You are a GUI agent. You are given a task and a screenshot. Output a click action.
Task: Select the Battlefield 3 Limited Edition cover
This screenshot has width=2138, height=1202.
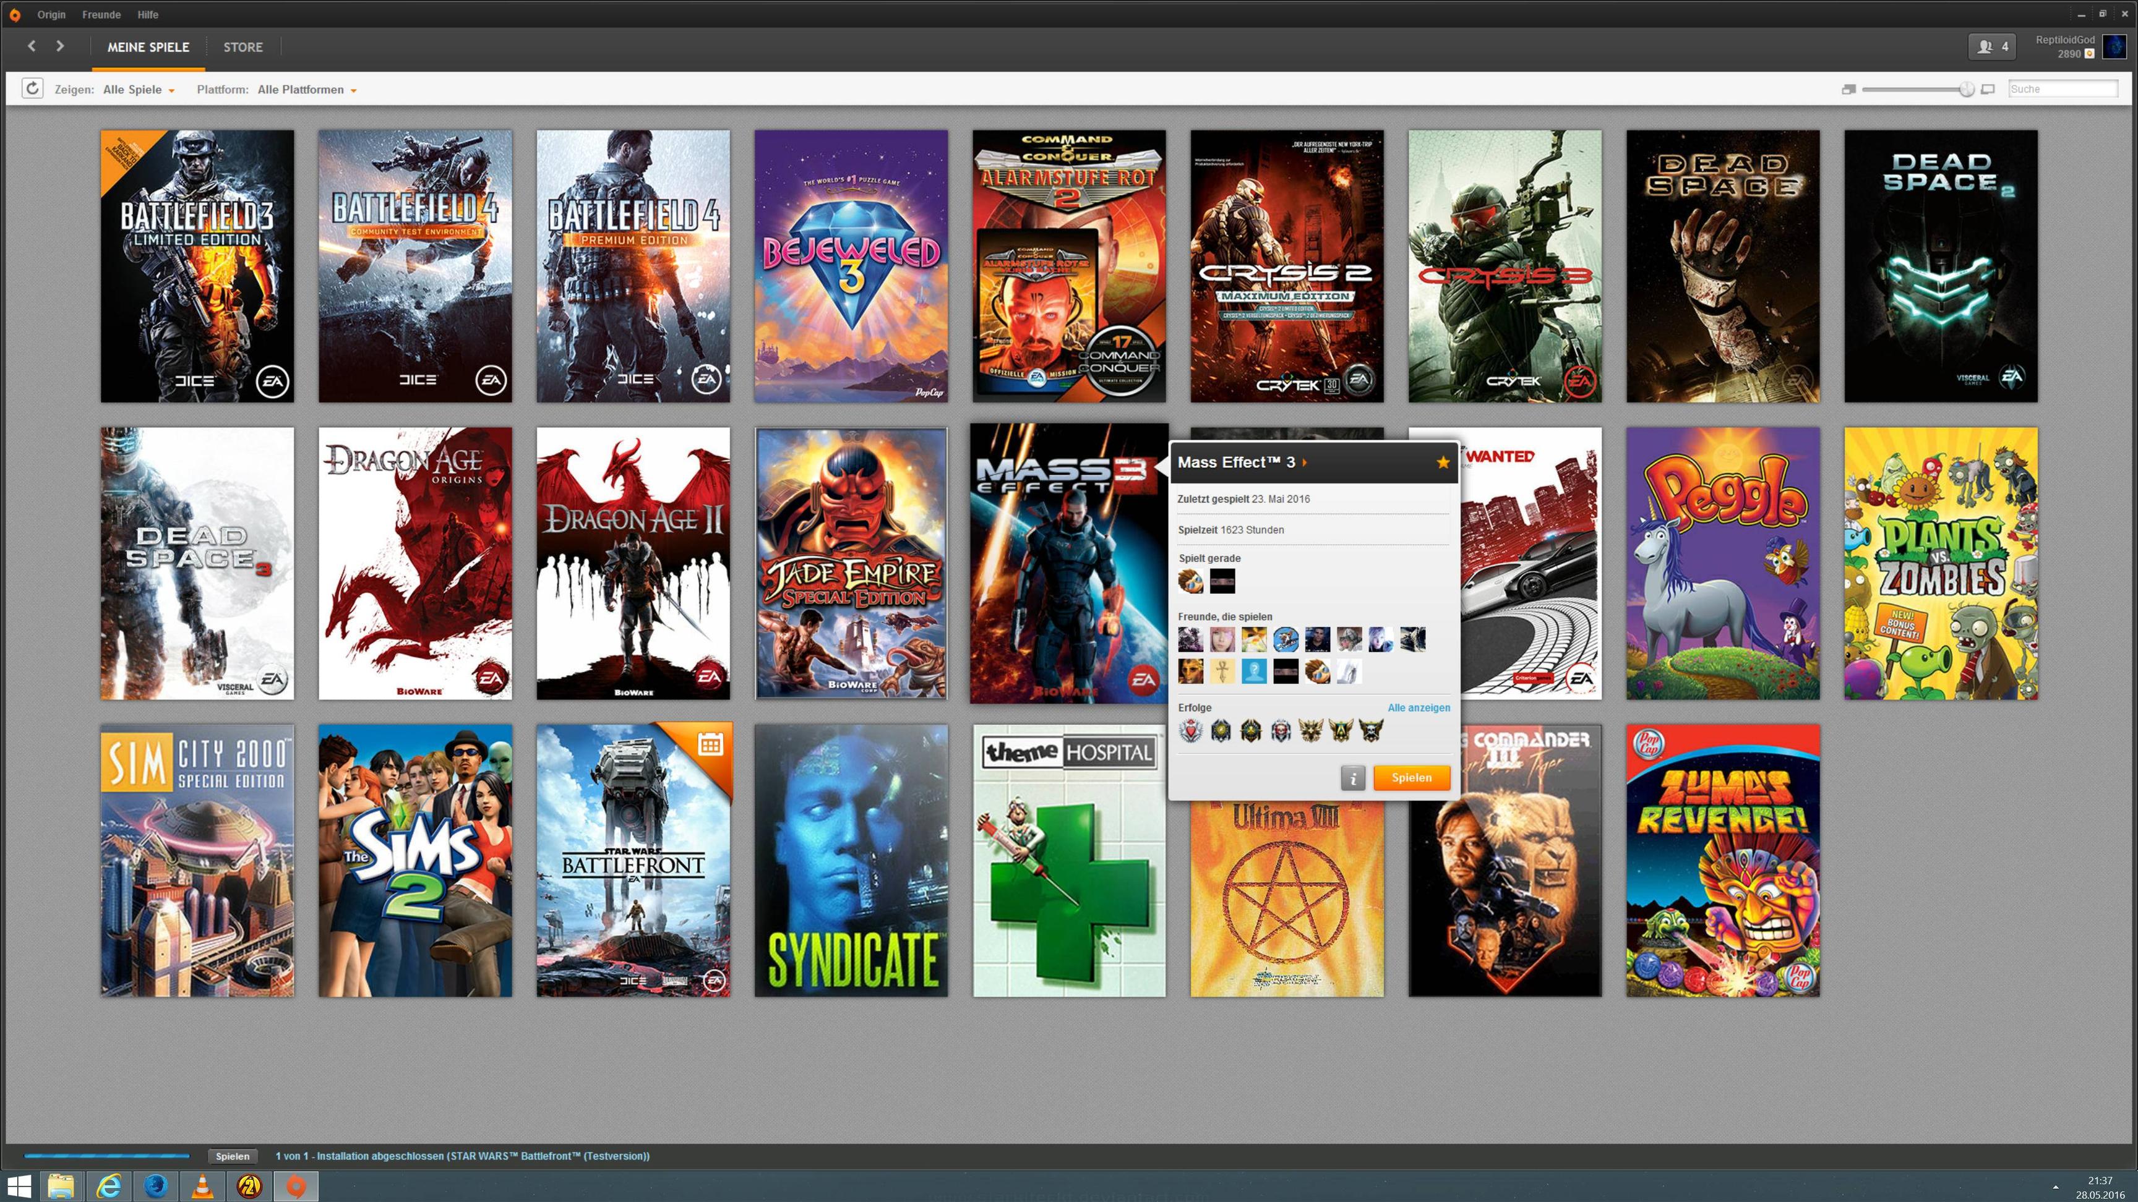coord(197,266)
